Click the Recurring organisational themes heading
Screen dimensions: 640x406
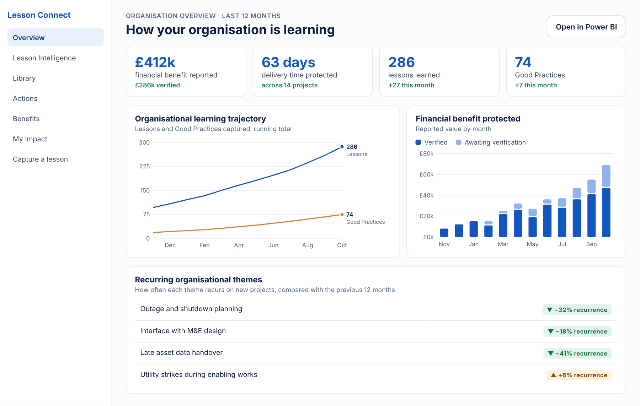tap(198, 280)
